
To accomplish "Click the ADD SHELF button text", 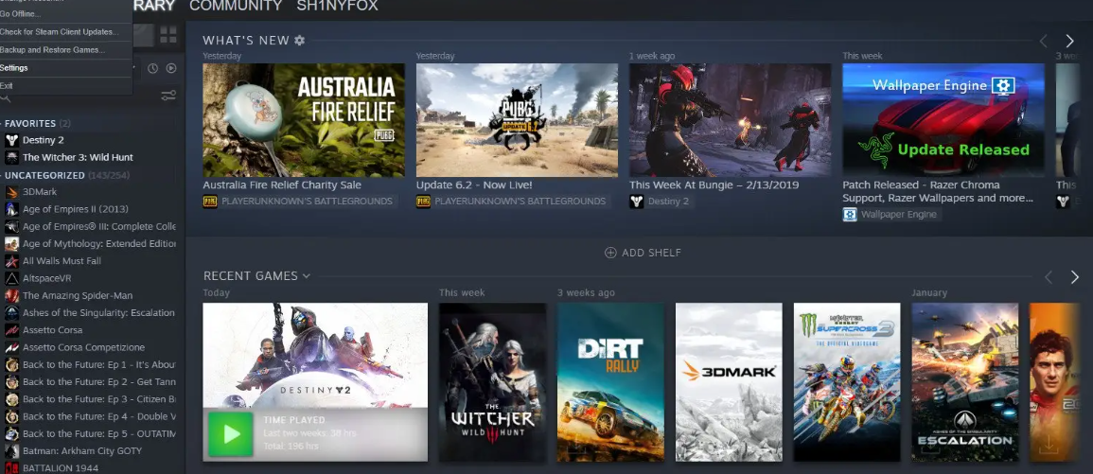I will [651, 253].
